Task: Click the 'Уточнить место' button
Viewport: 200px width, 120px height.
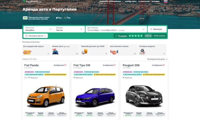Action: pos(36,36)
